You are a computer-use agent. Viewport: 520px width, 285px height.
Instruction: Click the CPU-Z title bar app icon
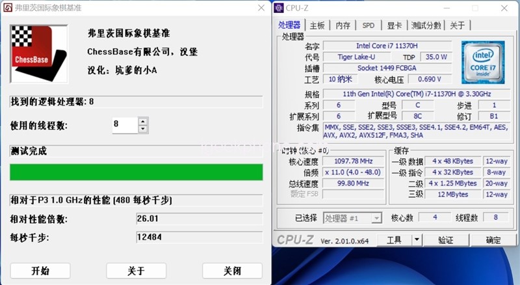(279, 8)
